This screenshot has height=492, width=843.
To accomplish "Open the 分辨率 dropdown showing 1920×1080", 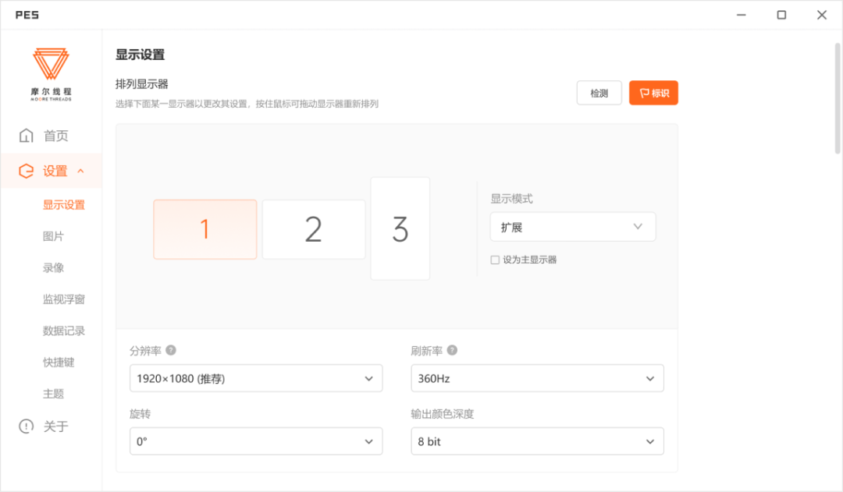I will (256, 378).
